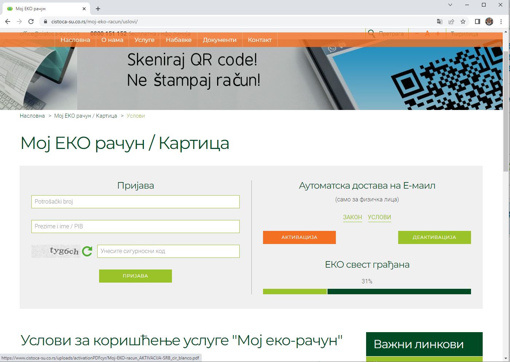Open the Набавке navigation menu
510x362 pixels.
tap(178, 40)
